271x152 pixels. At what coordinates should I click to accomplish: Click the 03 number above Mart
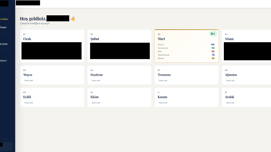pos(159,34)
